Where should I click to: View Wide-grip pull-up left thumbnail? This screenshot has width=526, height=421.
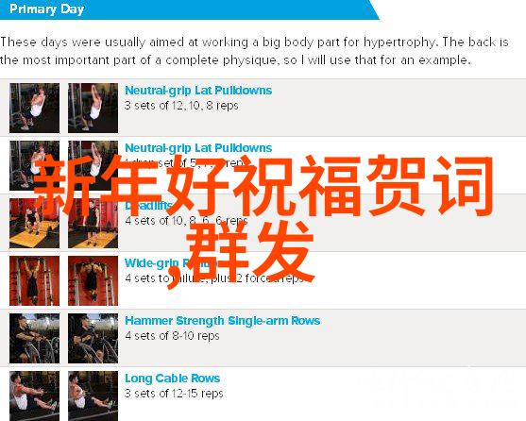click(35, 281)
